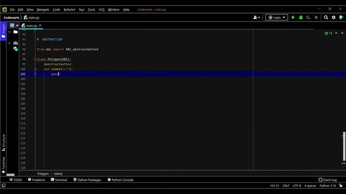Open the File menu
The image size is (346, 194).
tap(12, 10)
